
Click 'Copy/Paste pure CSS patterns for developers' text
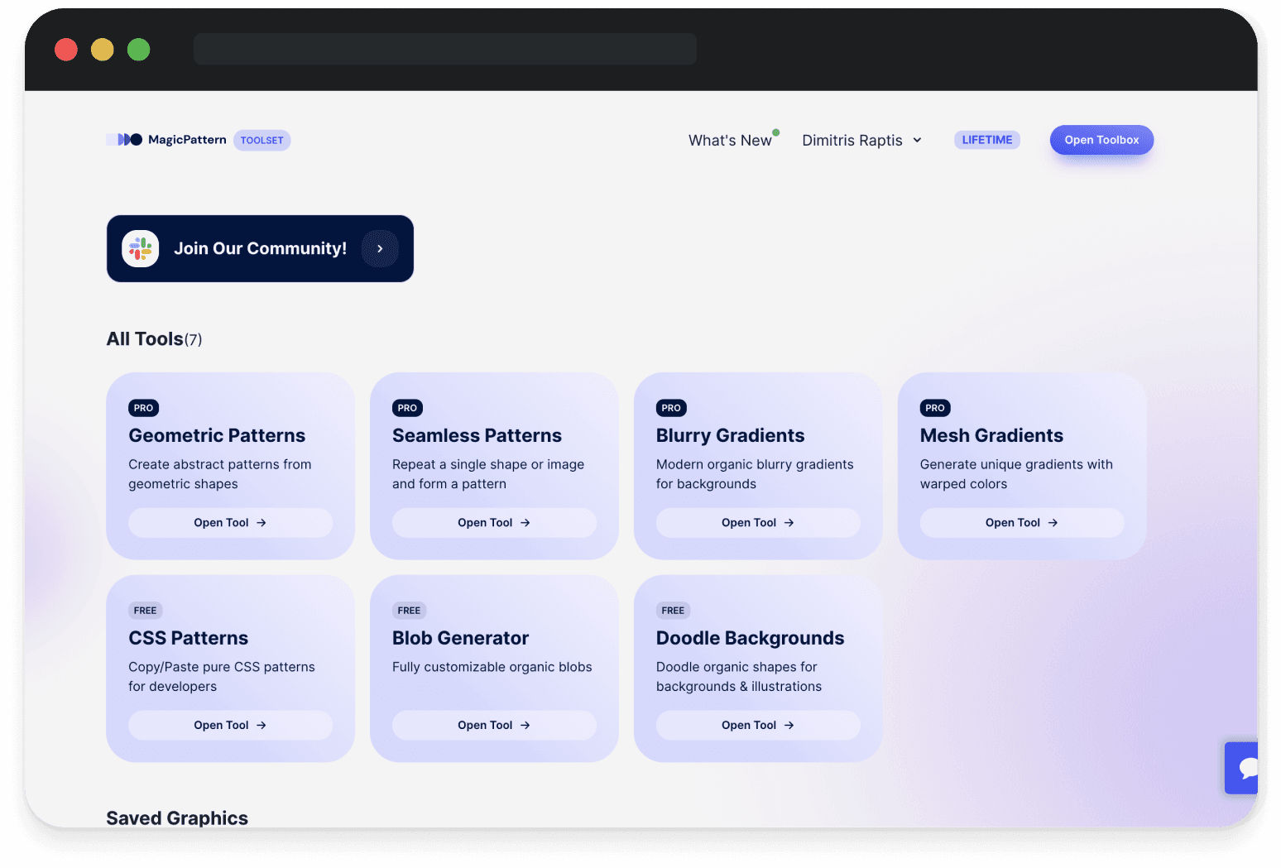coord(222,677)
